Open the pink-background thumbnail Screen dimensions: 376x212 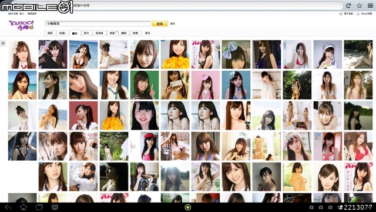click(206, 85)
